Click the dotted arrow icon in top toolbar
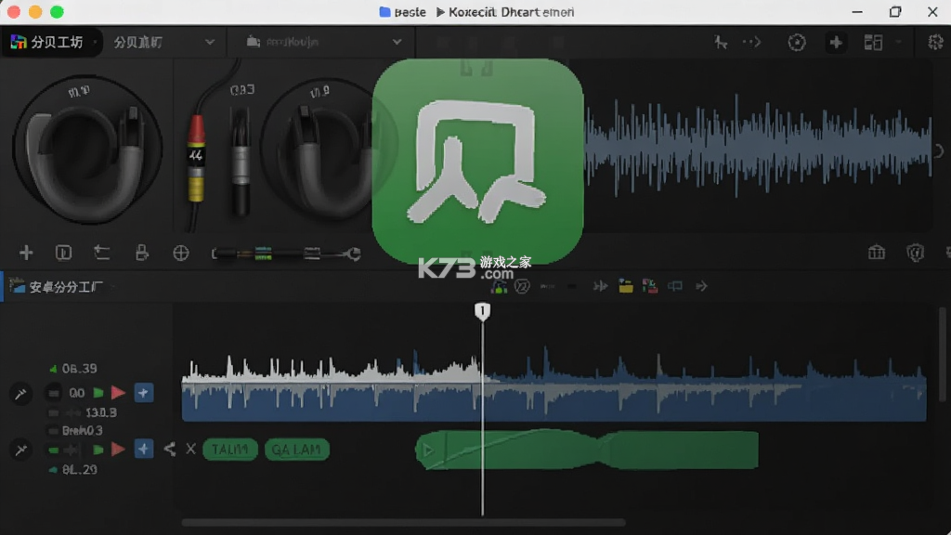 pos(752,42)
